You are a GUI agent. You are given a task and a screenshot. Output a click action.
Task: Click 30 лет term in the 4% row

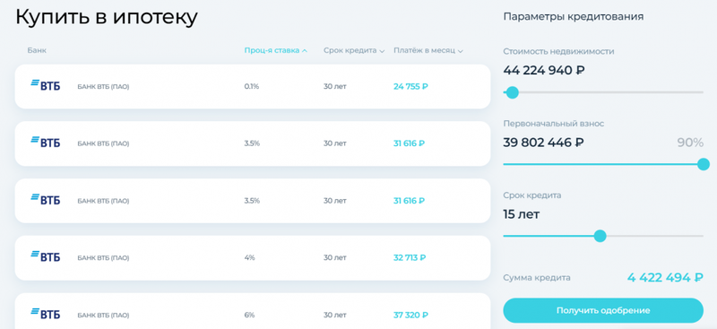pyautogui.click(x=334, y=257)
